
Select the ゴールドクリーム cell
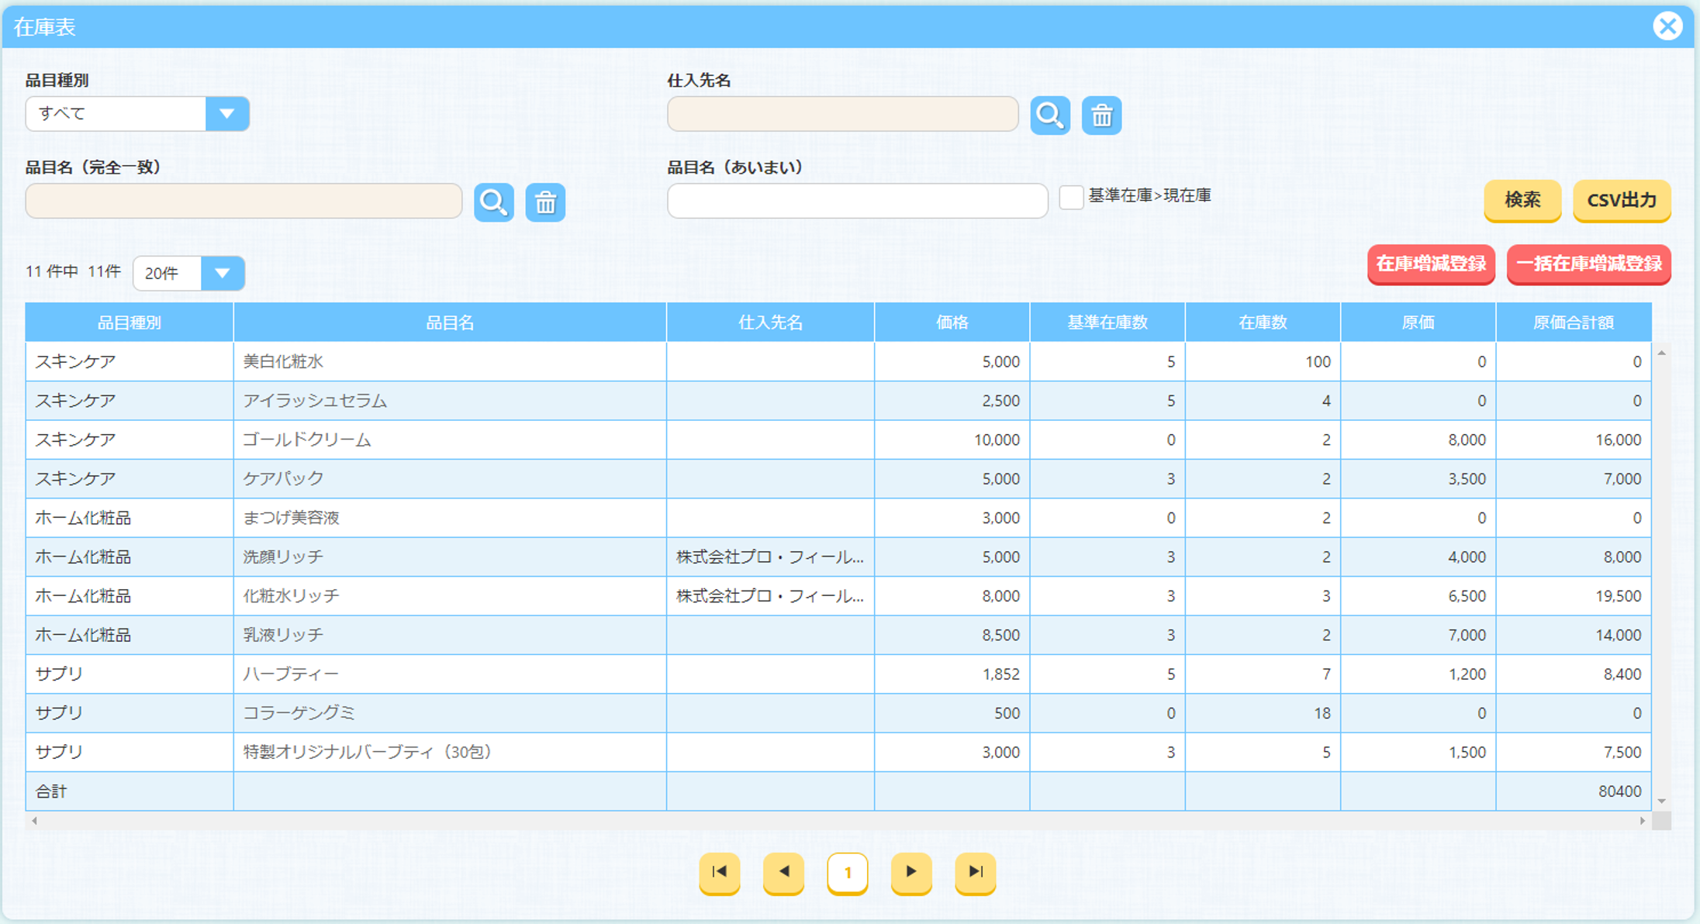tap(450, 440)
